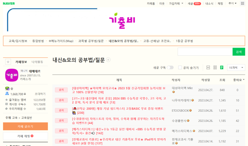Screen dimensions: 248x146
Task: Open 채팅 in top menu
Action: 220,3
